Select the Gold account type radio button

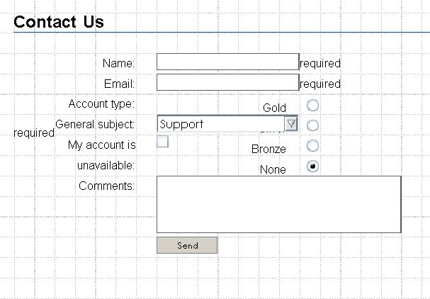click(x=312, y=106)
